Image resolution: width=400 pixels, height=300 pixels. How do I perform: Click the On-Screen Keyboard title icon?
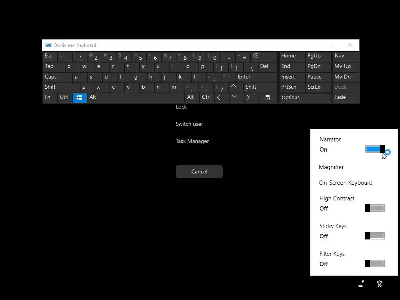pos(48,45)
